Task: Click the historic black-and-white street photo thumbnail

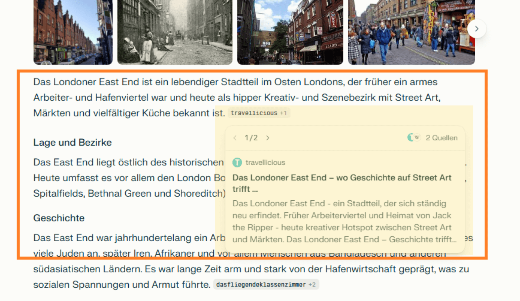Action: tap(173, 32)
